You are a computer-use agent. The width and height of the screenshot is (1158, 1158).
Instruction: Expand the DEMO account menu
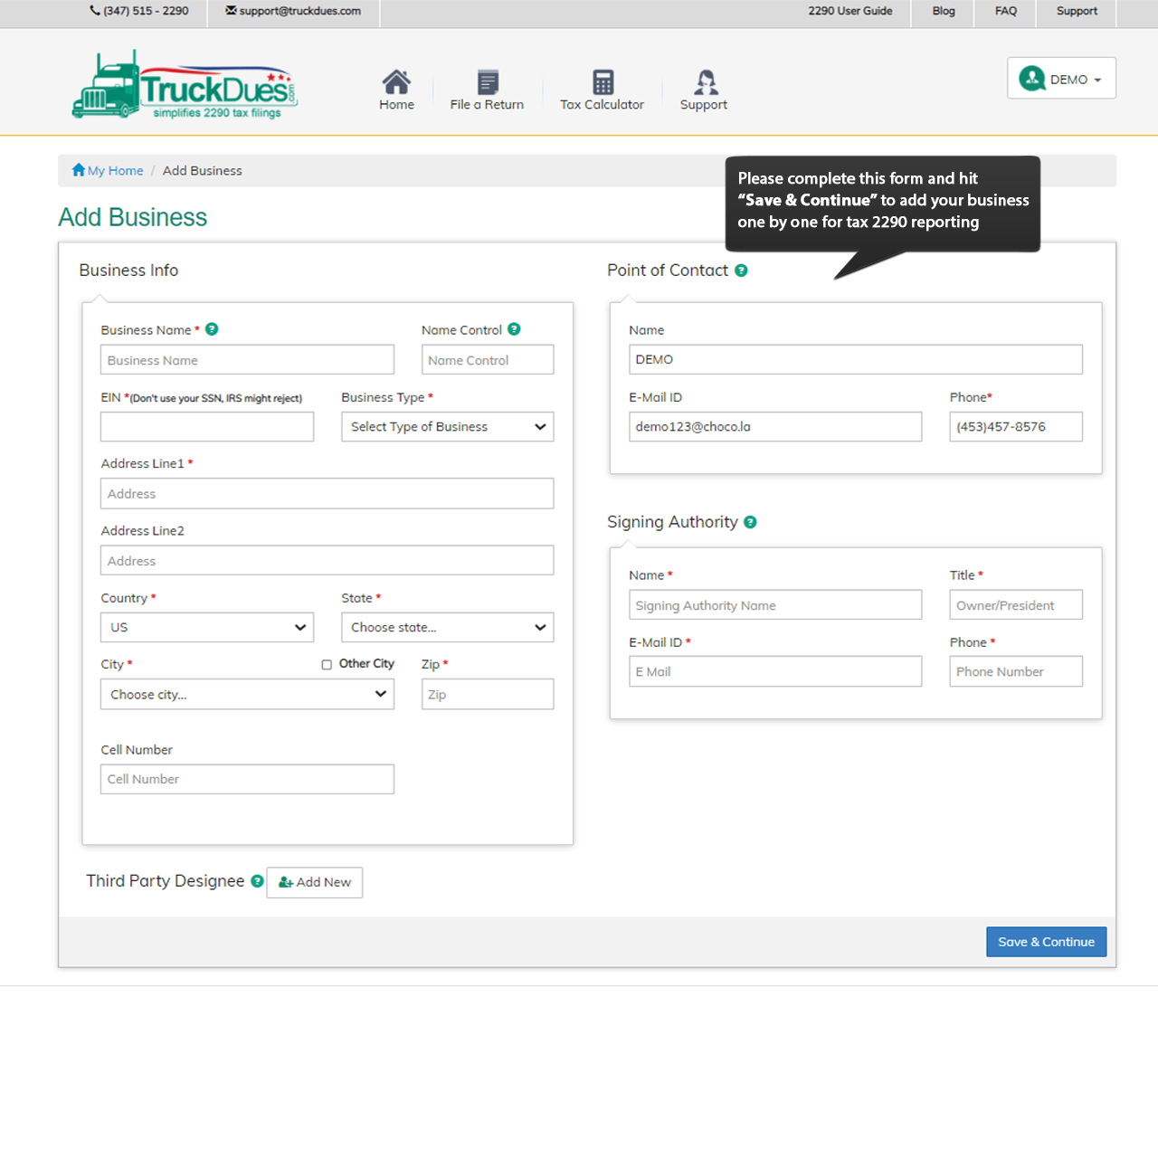coord(1061,78)
